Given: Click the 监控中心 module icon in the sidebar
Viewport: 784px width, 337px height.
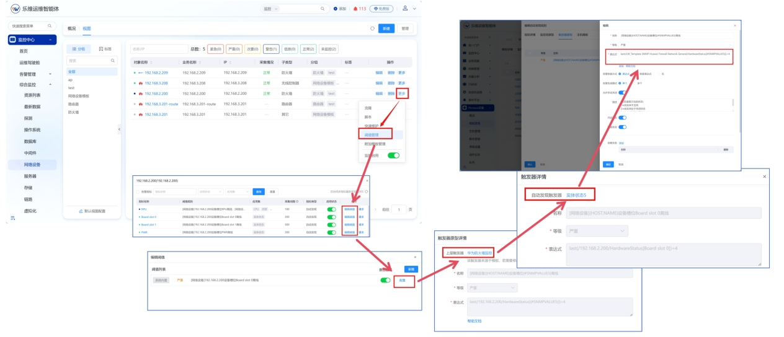Looking at the screenshot, I should 13,40.
